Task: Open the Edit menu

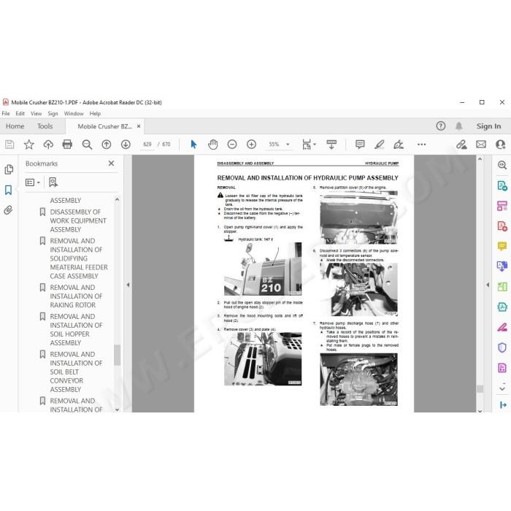Action: point(20,113)
